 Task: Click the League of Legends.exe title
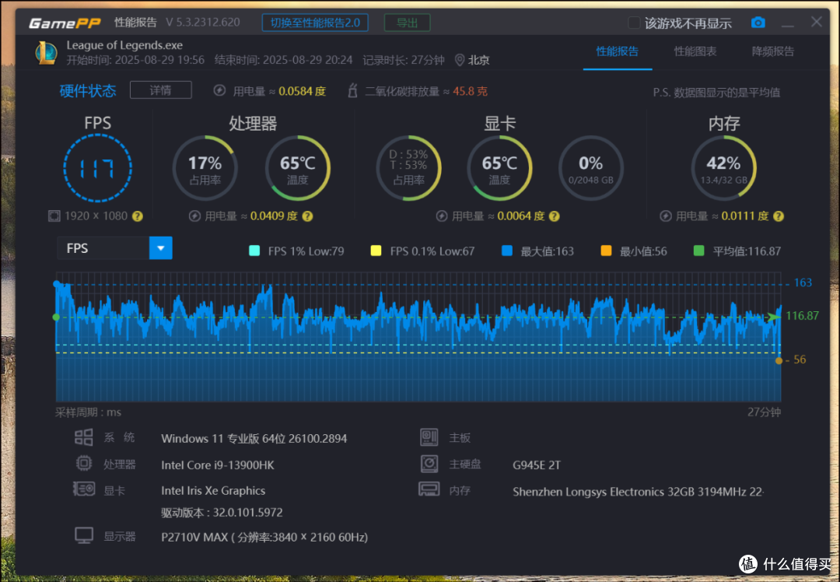124,45
